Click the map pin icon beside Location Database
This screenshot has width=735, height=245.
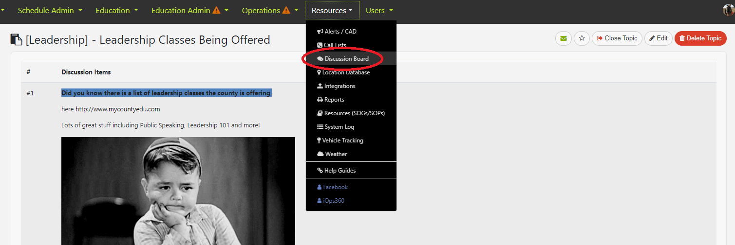tap(319, 72)
